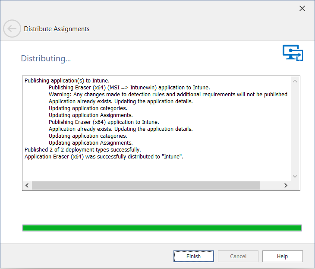Click the empty horizontal scrollbar track right of the thumb
The image size is (315, 269).
click(270, 185)
